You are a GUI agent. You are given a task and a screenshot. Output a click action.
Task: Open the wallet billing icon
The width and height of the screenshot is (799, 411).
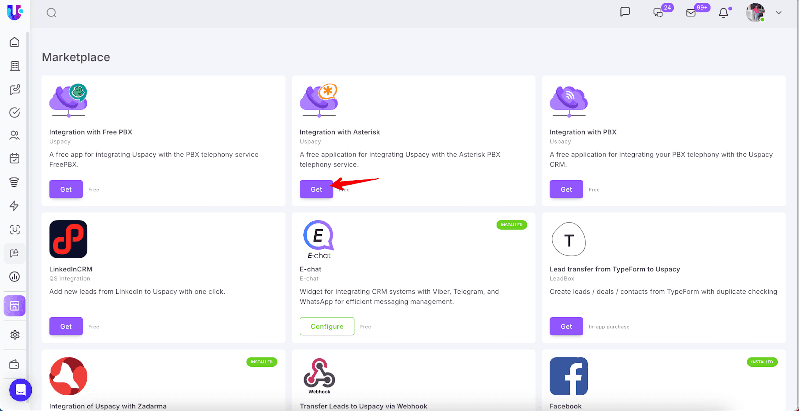[15, 364]
